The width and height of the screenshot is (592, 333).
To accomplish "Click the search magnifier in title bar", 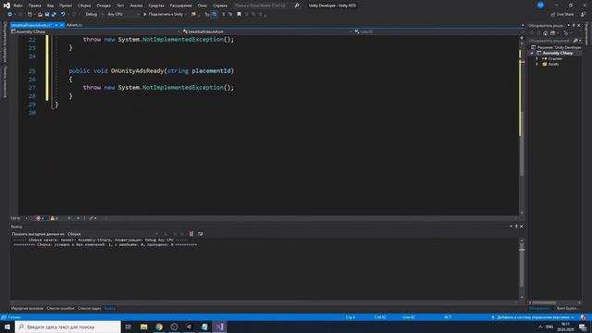I will click(297, 6).
